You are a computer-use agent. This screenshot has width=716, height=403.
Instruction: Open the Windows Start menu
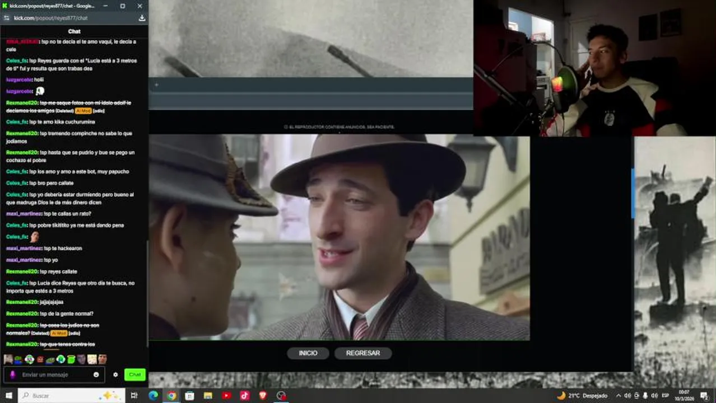click(8, 396)
